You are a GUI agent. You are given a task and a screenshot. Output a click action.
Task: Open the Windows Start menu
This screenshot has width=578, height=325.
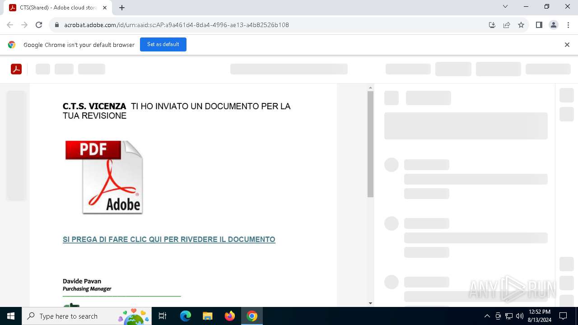[11, 316]
